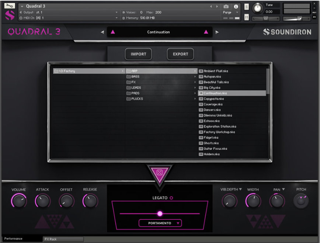Switch to the FX Rack tab
The image size is (320, 243).
pyautogui.click(x=63, y=239)
